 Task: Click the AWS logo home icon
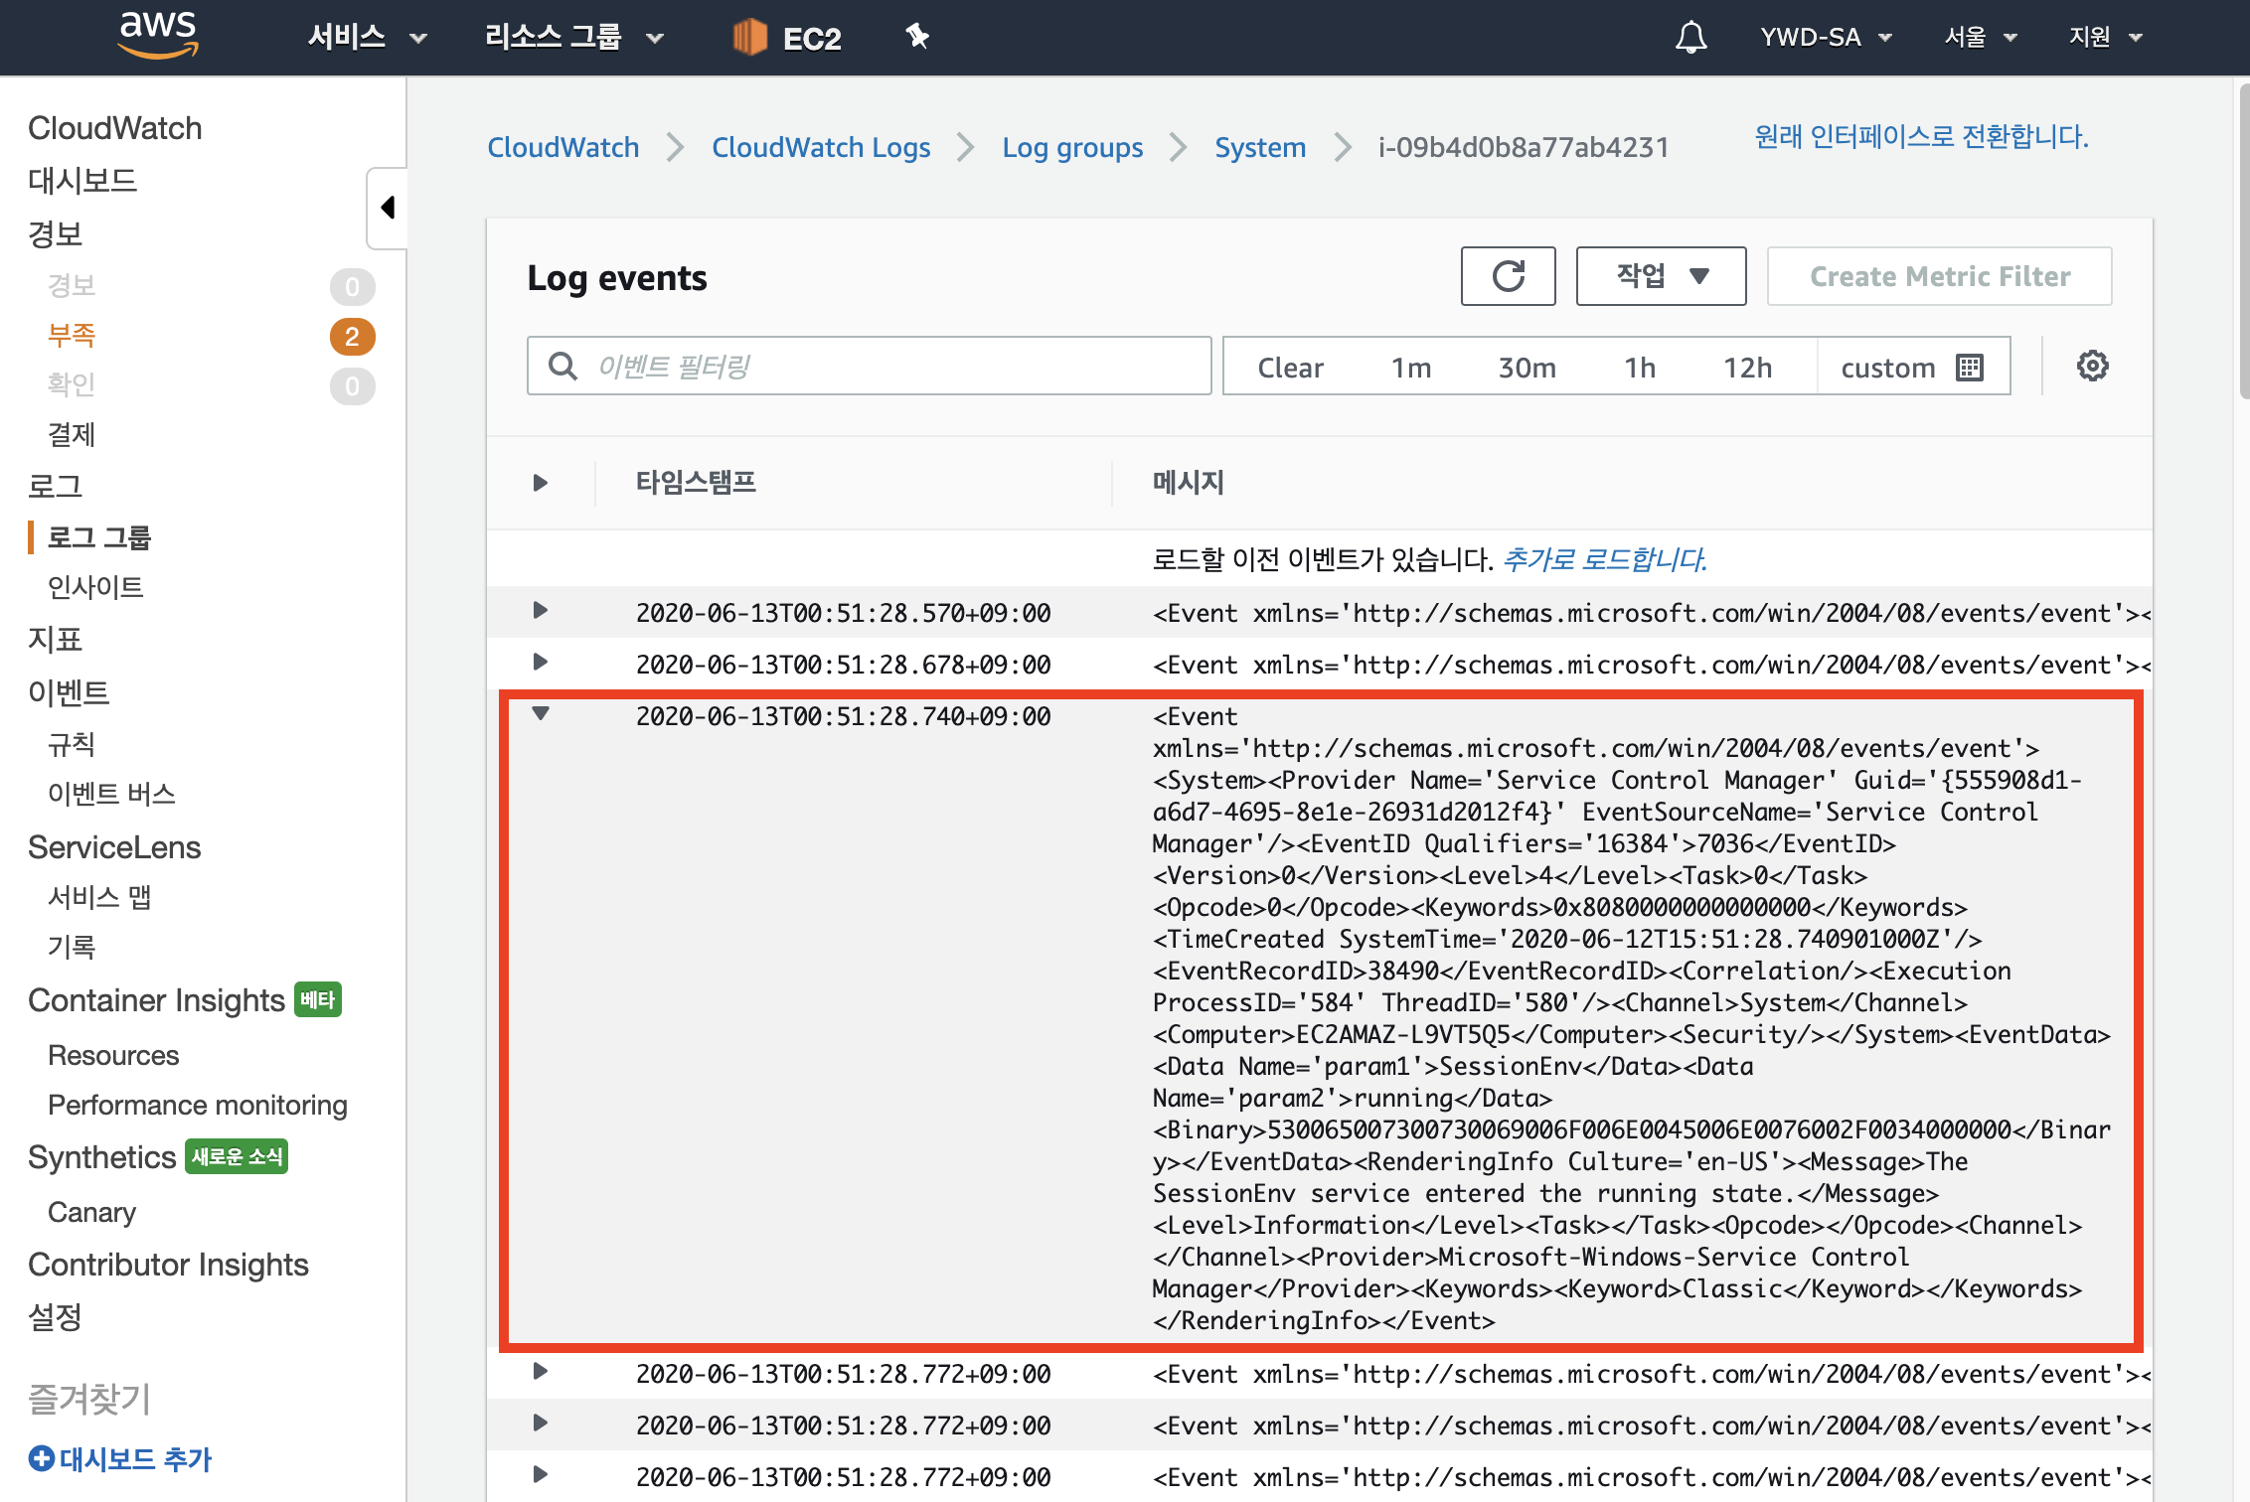[x=157, y=36]
